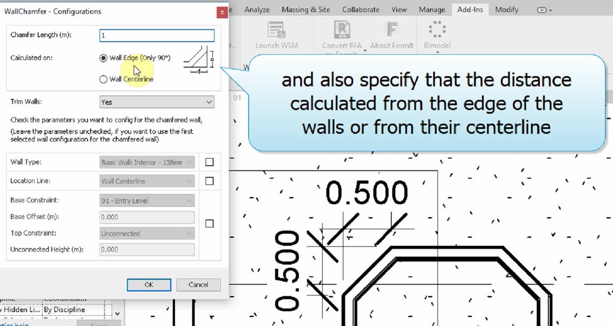
Task: Open the Location Line dropdown
Action: coord(147,181)
